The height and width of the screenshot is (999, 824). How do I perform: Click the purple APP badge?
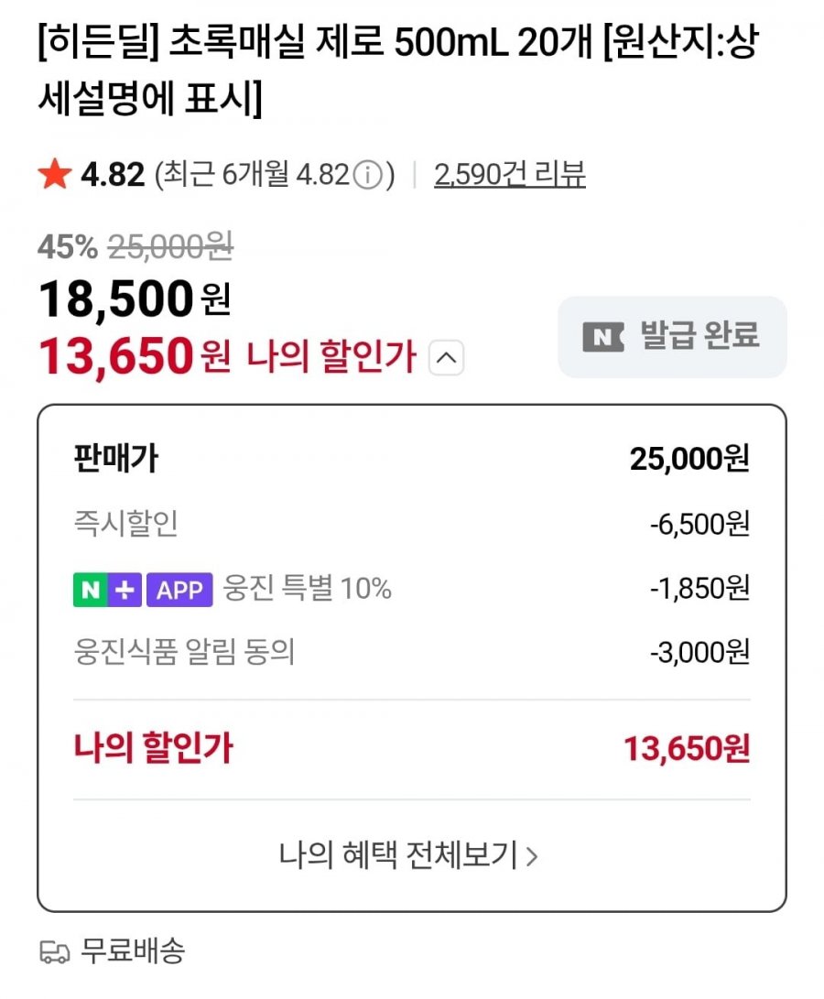[x=179, y=590]
